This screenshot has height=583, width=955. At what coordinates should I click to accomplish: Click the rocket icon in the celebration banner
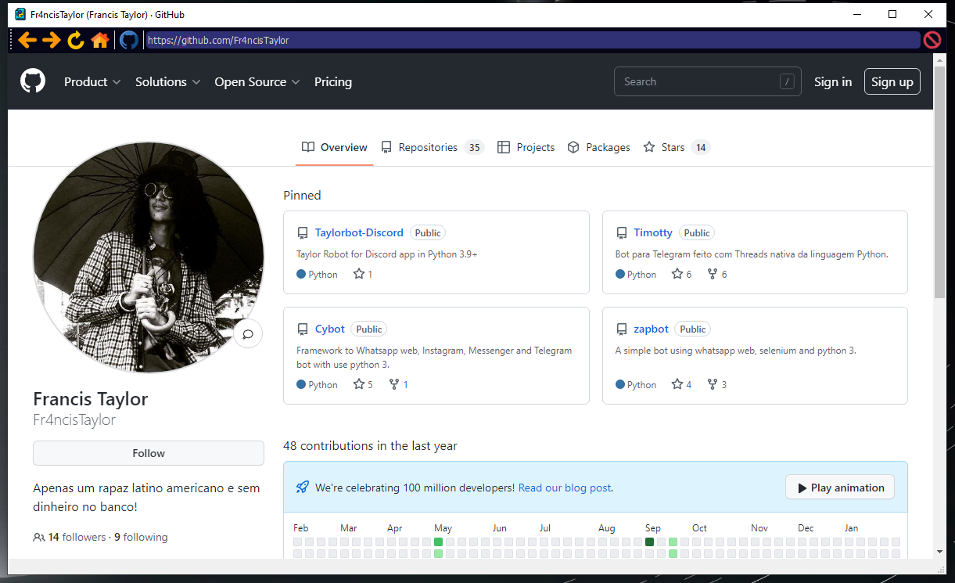(x=303, y=488)
